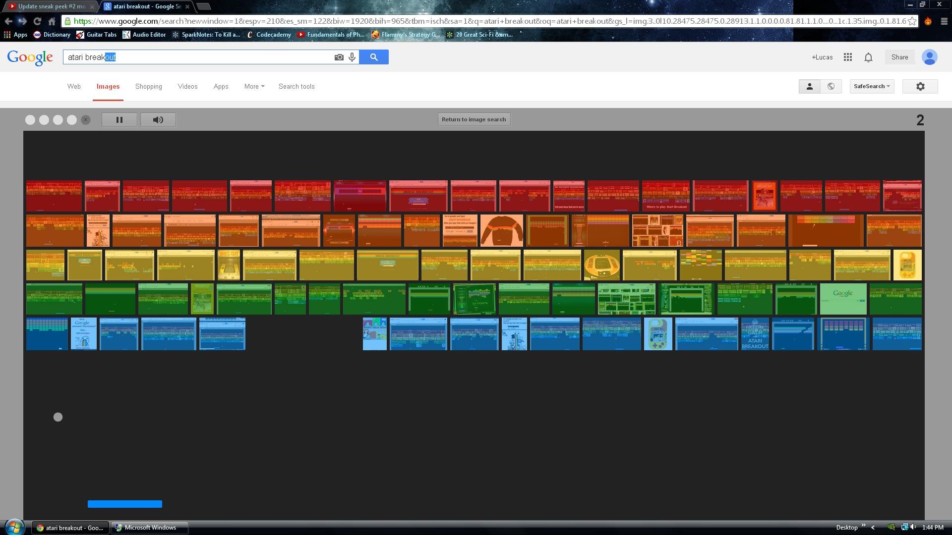Open Microsoft Windows taskbar item
The width and height of the screenshot is (952, 535).
pos(150,528)
